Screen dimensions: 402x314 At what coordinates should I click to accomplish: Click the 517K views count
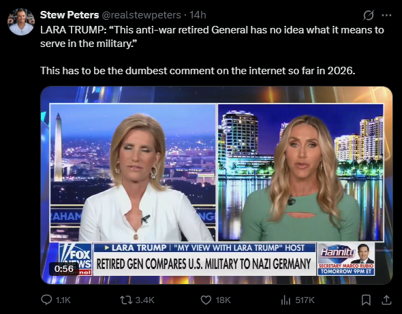click(x=305, y=300)
